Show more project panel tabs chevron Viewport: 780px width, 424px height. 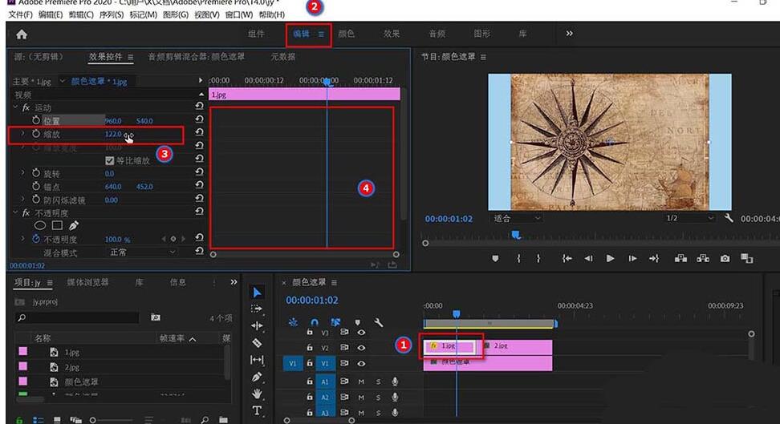234,282
